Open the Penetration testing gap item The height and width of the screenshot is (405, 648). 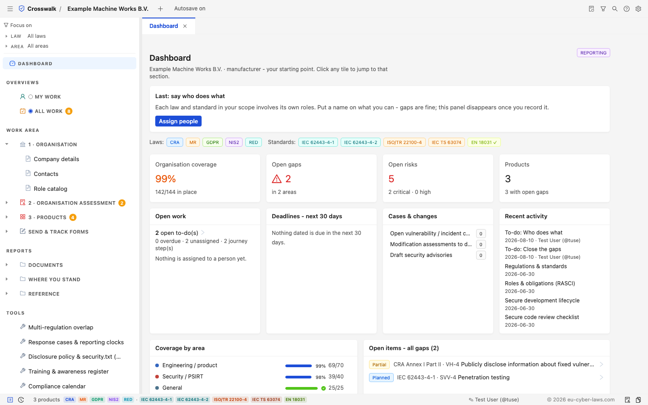(486, 378)
